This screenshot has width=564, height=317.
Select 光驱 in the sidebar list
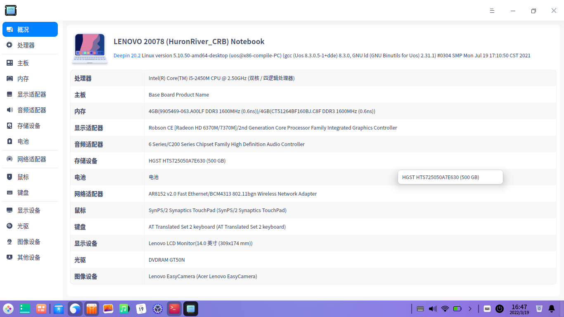point(30,226)
